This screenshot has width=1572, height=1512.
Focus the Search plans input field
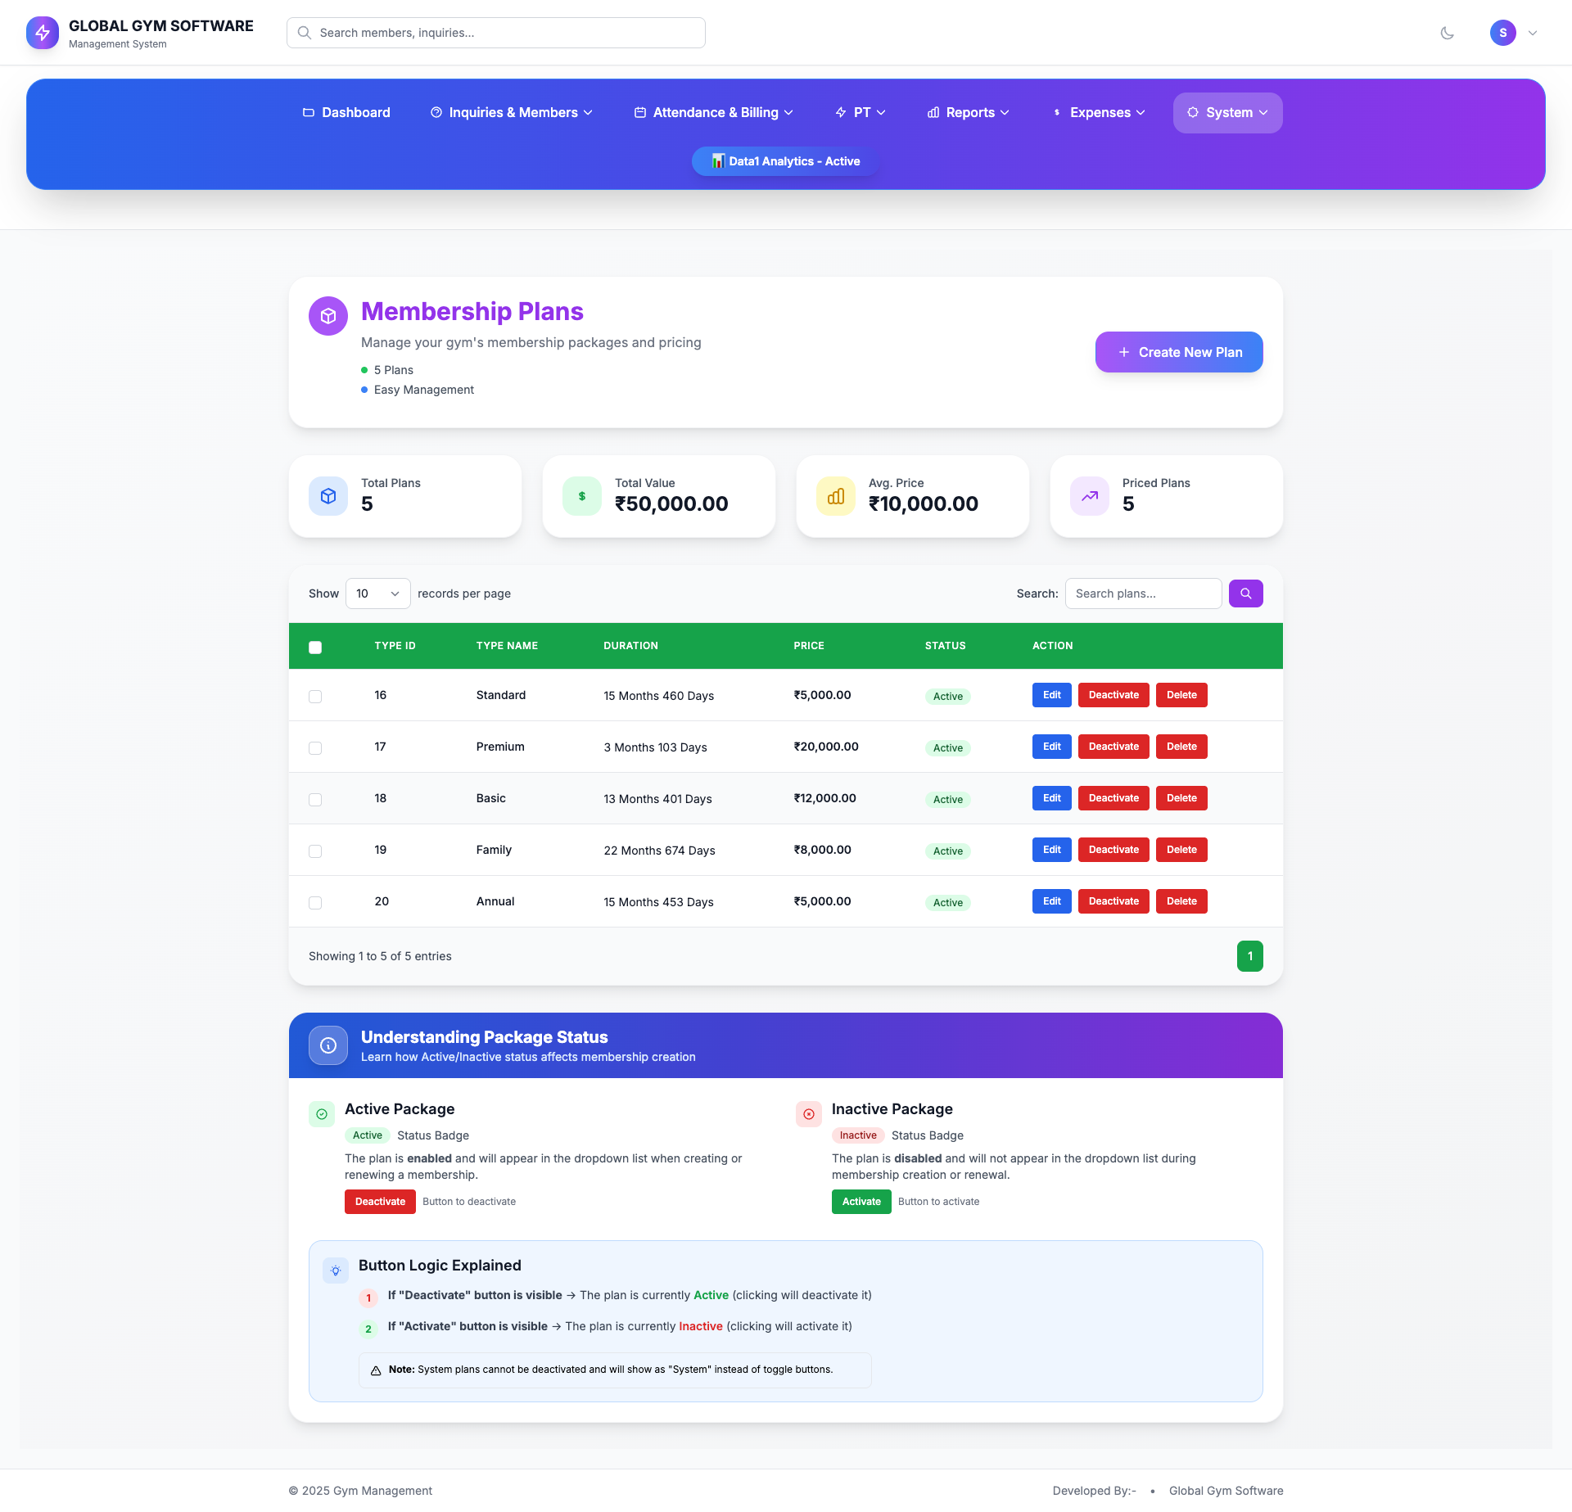[1143, 594]
